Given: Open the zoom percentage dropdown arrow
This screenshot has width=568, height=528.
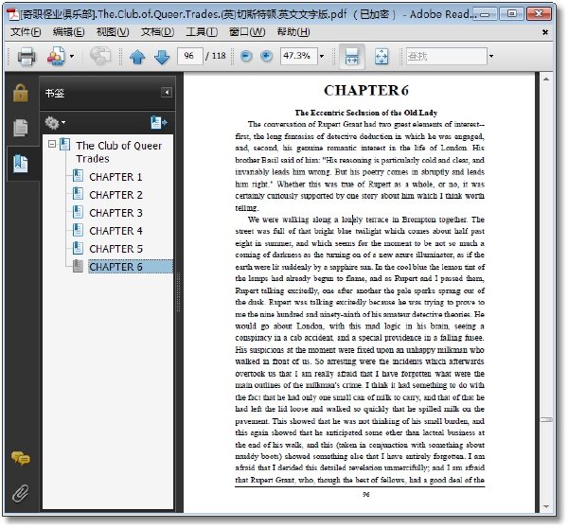Looking at the screenshot, I should coord(322,56).
